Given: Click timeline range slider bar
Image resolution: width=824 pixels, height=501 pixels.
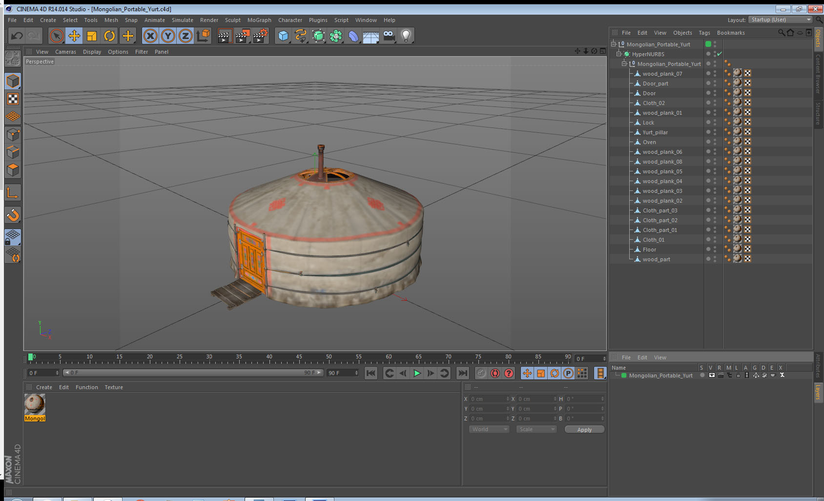Looking at the screenshot, I should pos(193,373).
